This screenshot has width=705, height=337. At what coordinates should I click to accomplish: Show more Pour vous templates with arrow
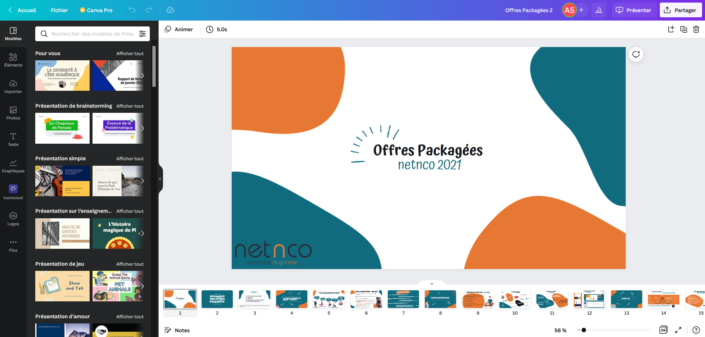(x=142, y=75)
